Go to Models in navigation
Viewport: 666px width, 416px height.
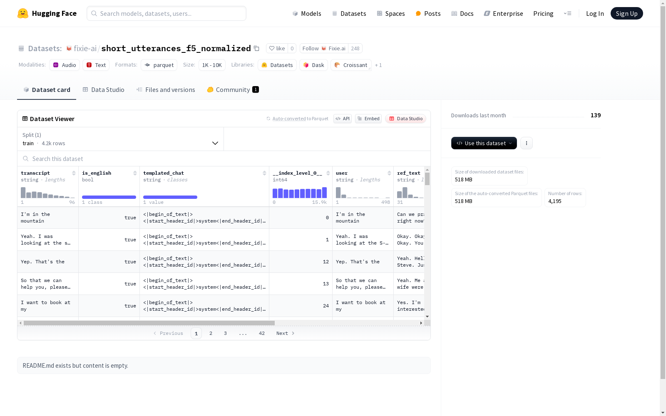point(307,13)
